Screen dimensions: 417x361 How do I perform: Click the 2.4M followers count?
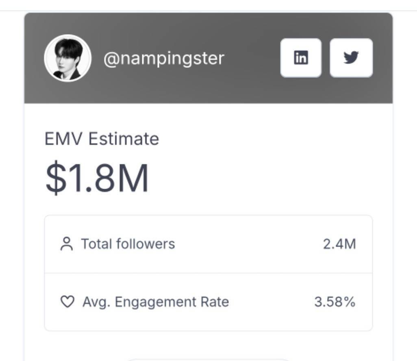tap(339, 244)
